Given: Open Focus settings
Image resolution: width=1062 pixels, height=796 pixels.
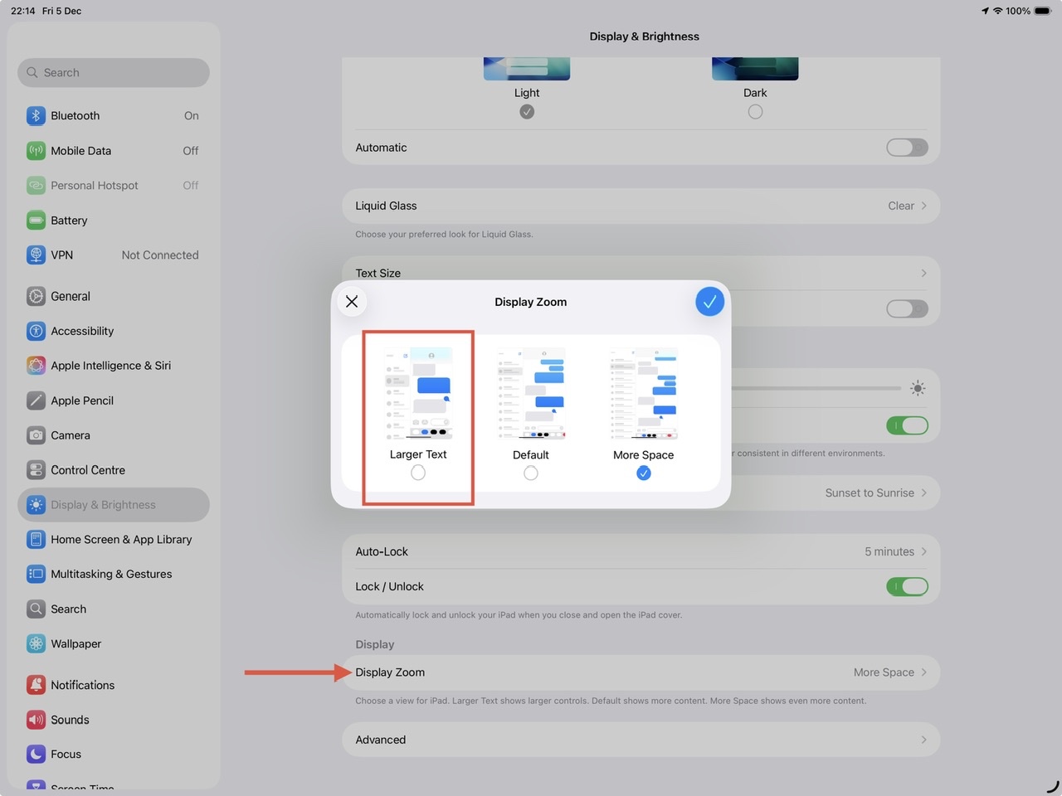Looking at the screenshot, I should (x=114, y=755).
